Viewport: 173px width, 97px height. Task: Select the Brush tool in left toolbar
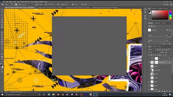[x=2, y=30]
